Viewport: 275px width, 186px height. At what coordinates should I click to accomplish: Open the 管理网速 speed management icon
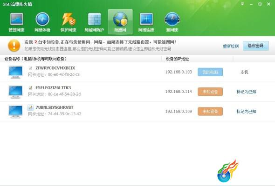[16, 22]
